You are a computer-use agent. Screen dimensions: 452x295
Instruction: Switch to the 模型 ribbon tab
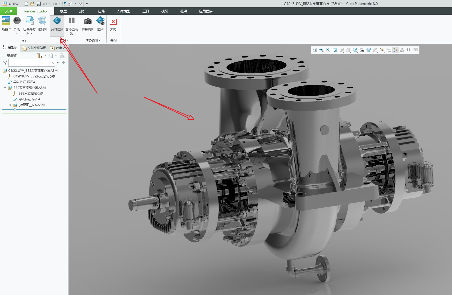tap(64, 11)
